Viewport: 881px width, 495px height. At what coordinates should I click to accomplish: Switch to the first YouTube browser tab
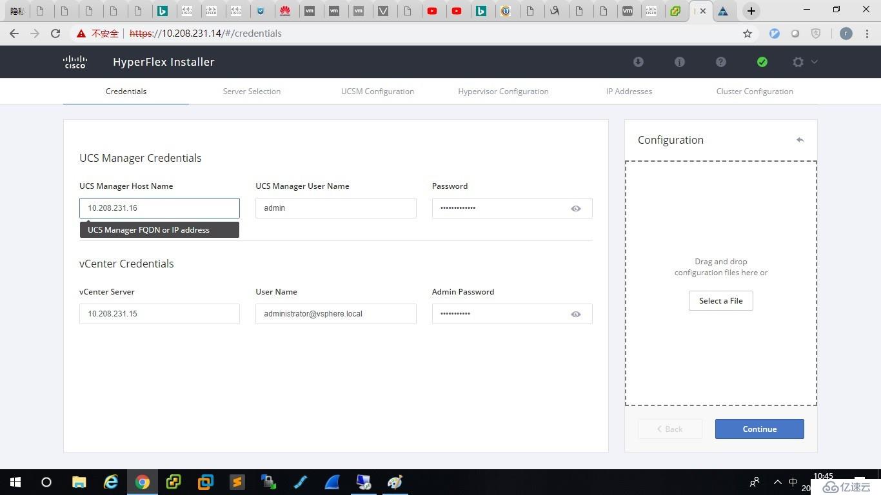432,11
